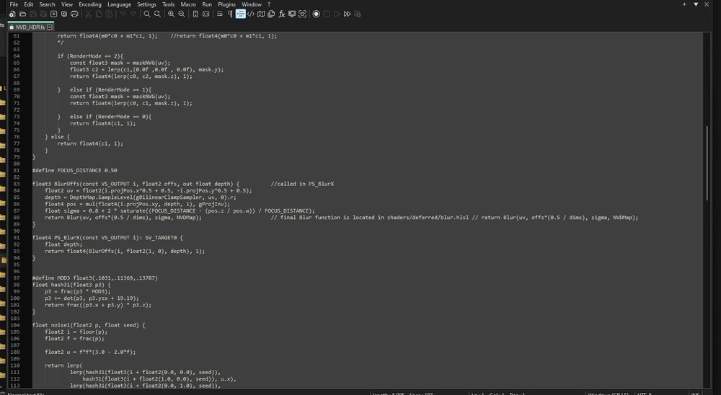721x395 pixels.
Task: Click line number 83 in the margin
Action: (x=17, y=184)
